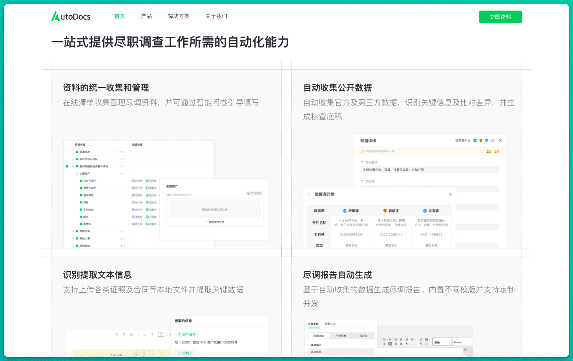Screen dimensions: 573x361
Task: Click the next page down arrow
Action: click(145, 334)
